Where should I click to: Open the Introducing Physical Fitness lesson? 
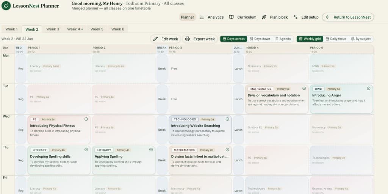[59, 130]
